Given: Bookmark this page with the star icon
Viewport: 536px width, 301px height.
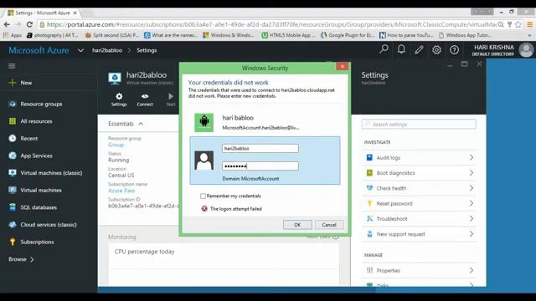Looking at the screenshot, I should tap(518, 24).
